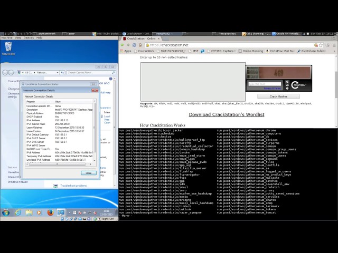338x253 pixels.
Task: Click the Property column header
Action: (x=40, y=102)
